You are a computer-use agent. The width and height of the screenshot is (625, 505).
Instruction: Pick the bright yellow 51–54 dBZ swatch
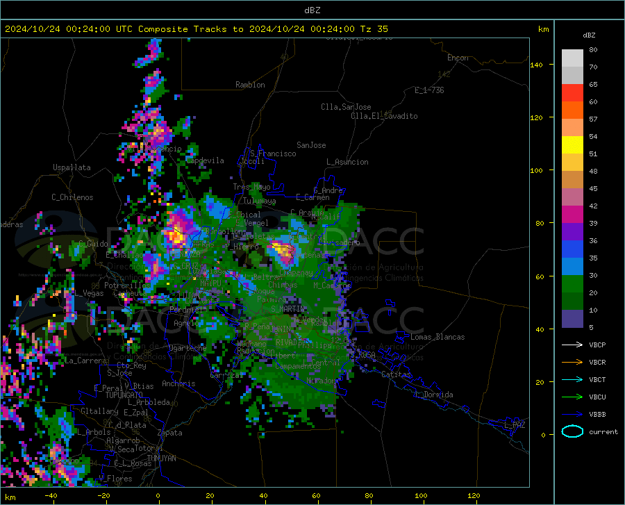[572, 145]
